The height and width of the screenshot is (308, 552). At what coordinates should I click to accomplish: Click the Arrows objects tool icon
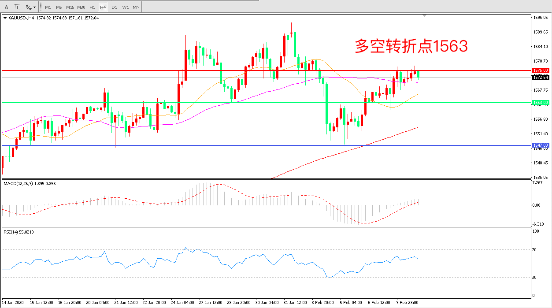[29, 7]
